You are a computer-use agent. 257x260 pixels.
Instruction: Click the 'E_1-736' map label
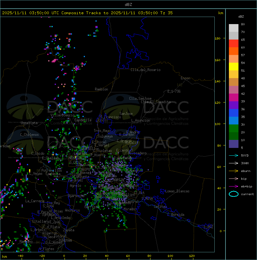tap(174, 91)
